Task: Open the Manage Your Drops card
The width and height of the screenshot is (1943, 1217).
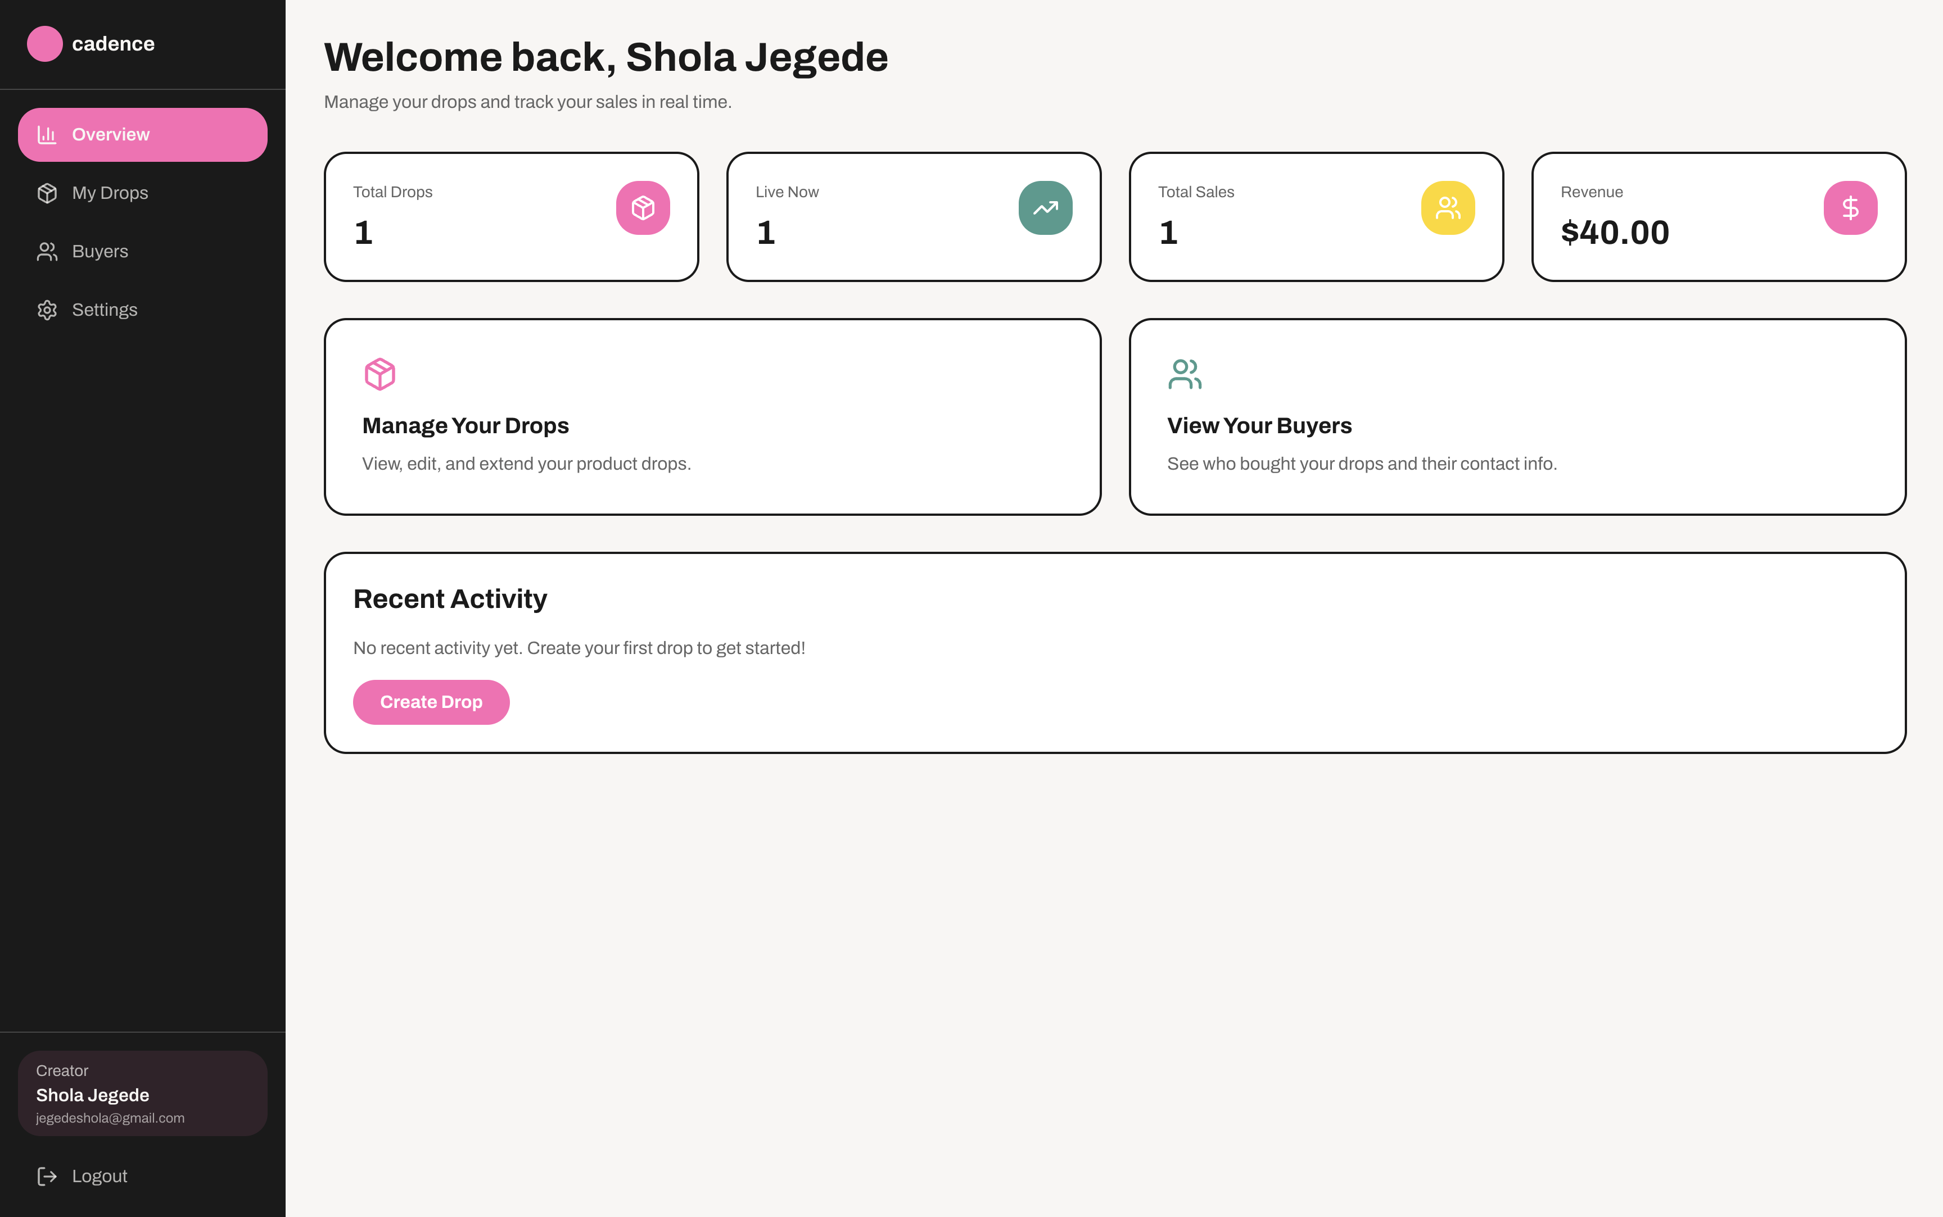Action: click(x=713, y=417)
